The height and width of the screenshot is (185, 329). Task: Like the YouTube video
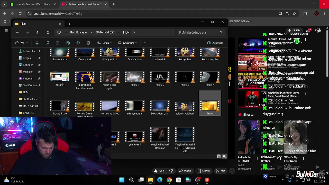pyautogui.click(x=159, y=171)
